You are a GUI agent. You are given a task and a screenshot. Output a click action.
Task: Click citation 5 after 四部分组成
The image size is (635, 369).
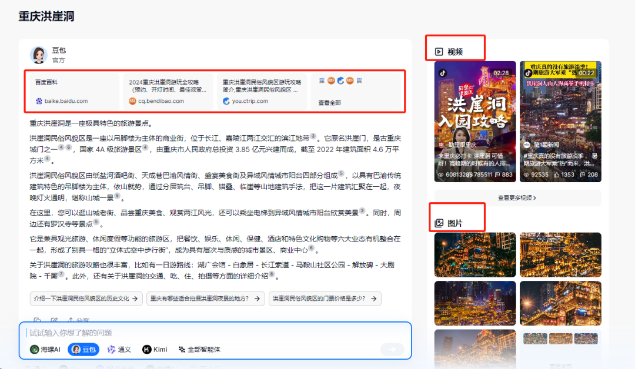(341, 173)
